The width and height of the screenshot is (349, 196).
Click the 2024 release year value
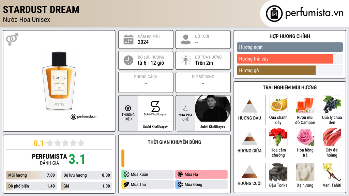(143, 42)
